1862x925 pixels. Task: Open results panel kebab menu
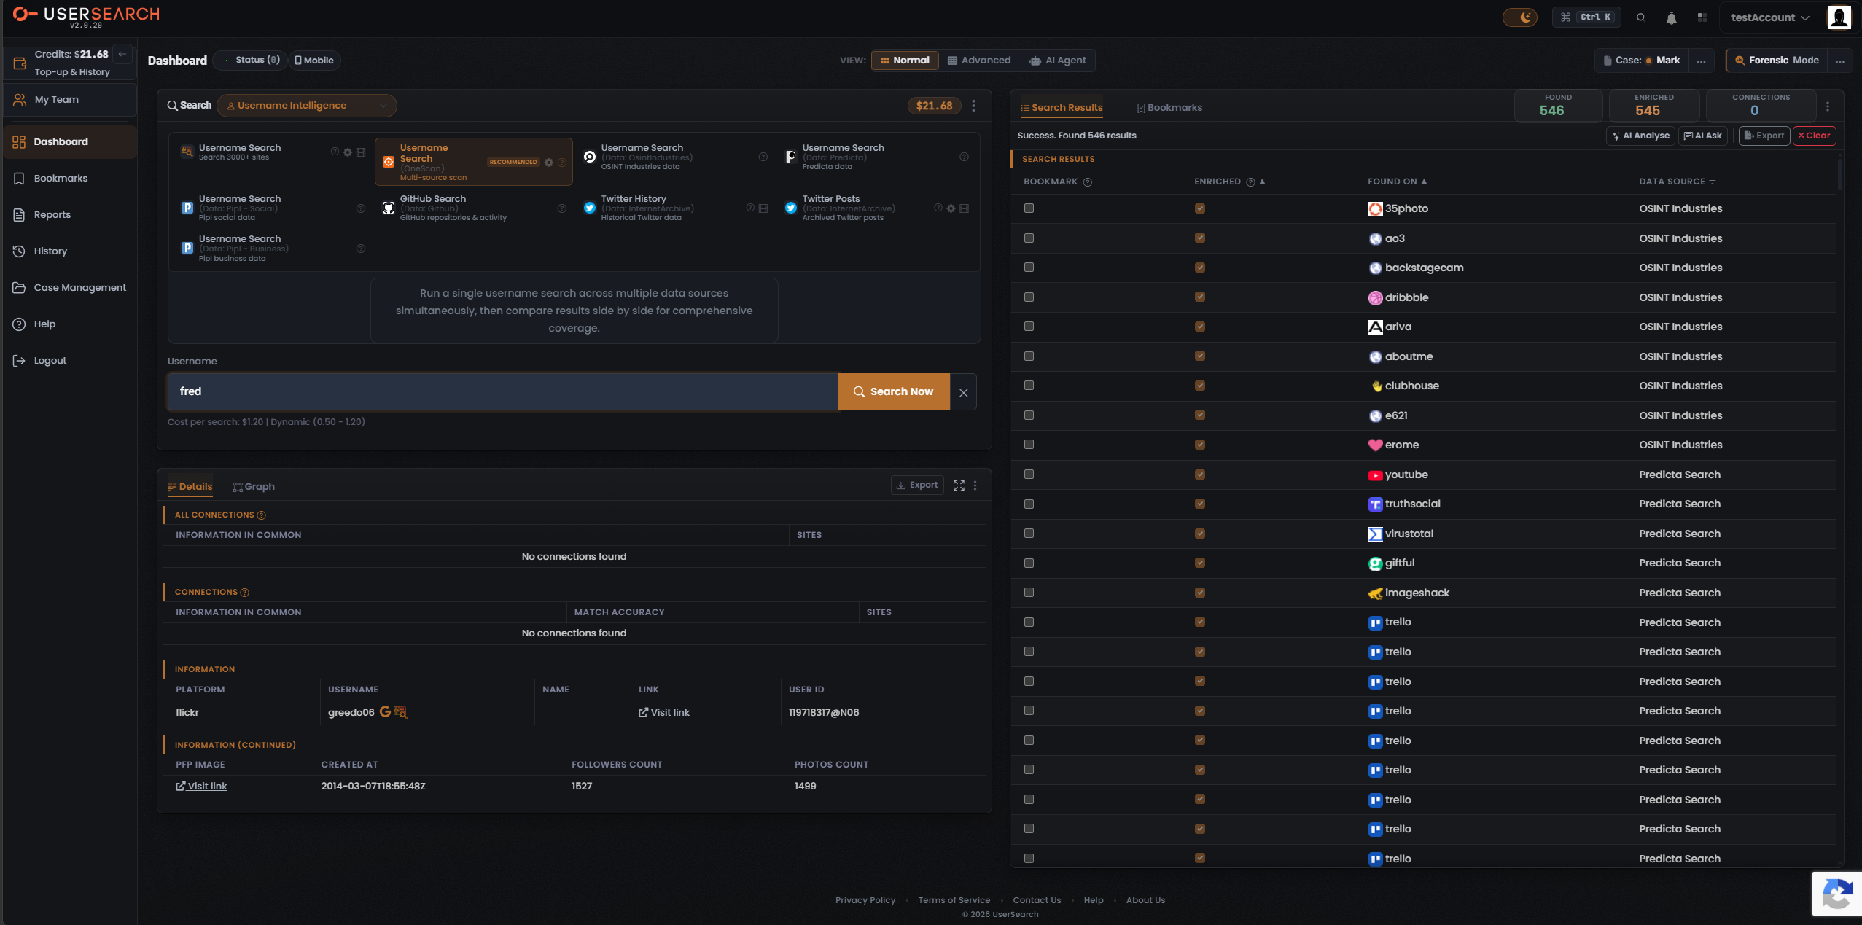(x=1828, y=106)
